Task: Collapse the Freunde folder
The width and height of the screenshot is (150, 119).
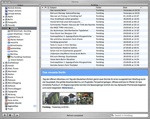Action: point(4,25)
